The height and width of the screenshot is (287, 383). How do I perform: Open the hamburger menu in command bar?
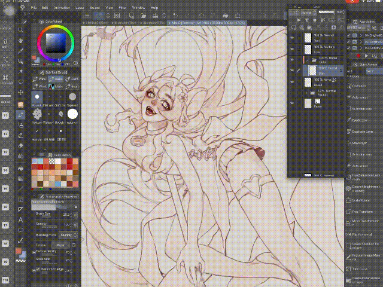tap(87, 16)
